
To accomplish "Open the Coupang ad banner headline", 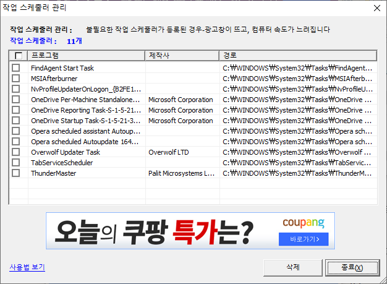I will pos(154,231).
